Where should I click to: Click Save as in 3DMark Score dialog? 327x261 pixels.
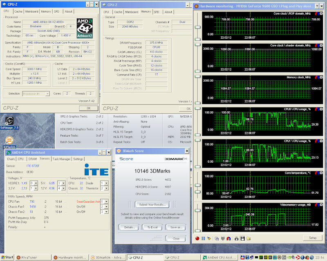click(x=176, y=227)
